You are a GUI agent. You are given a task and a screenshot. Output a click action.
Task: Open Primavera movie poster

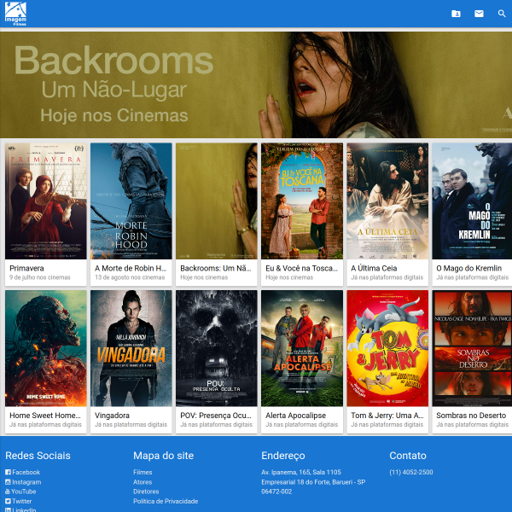coord(46,201)
